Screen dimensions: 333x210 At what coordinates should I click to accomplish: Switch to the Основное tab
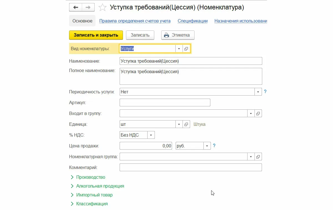point(82,21)
